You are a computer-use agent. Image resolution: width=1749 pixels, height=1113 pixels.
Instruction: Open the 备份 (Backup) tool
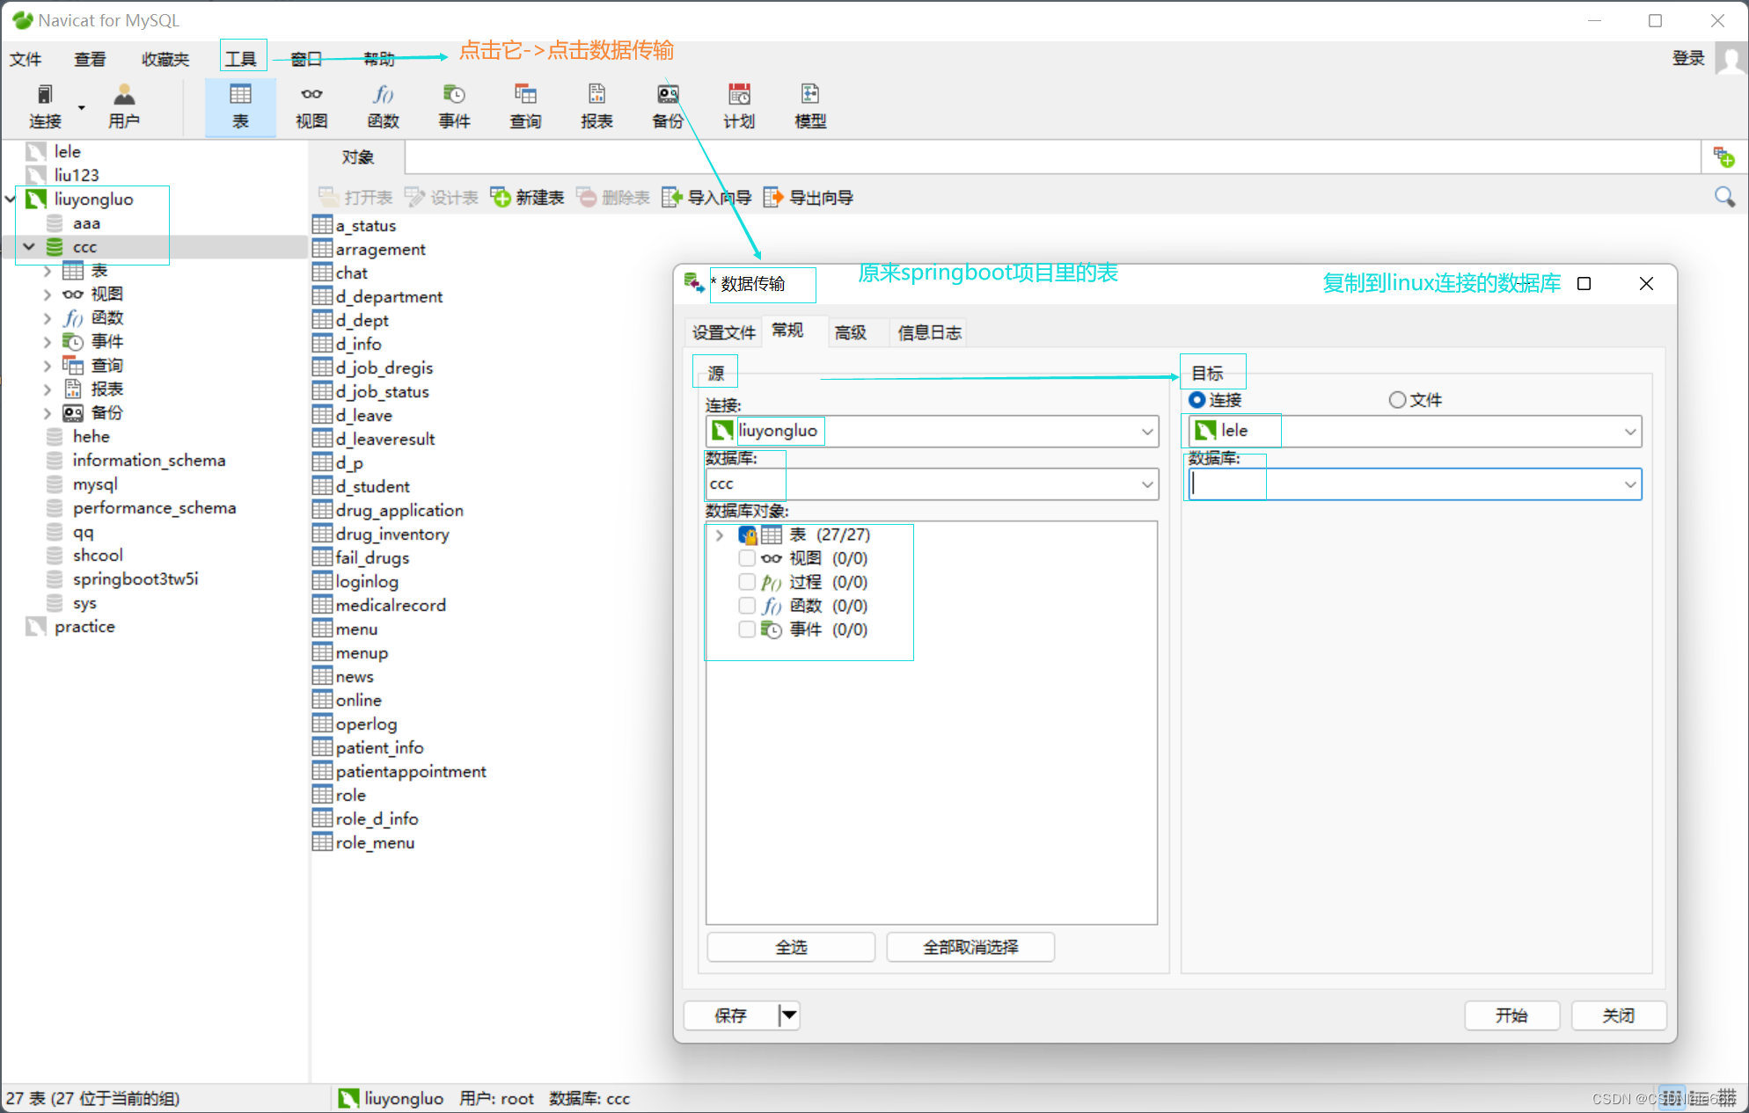point(667,105)
